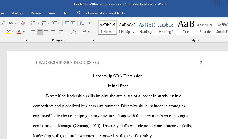Open the Change Case Aa button
The width and height of the screenshot is (228, 139).
click(x=11, y=23)
